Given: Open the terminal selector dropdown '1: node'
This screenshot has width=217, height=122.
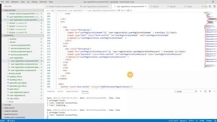Looking at the screenshot, I should tap(186, 91).
